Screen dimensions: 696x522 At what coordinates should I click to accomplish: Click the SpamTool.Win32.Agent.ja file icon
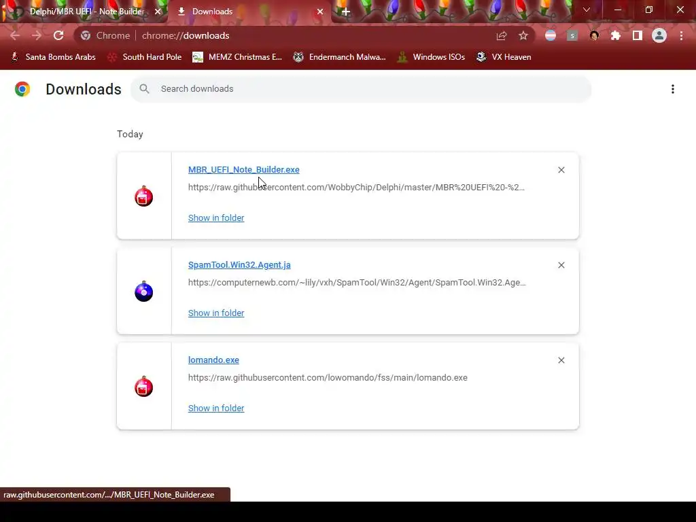[x=144, y=291]
